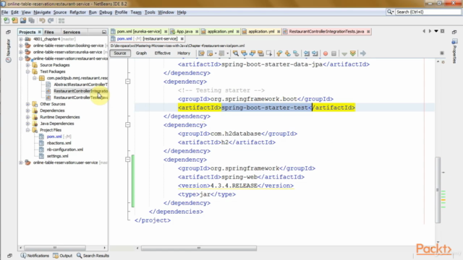
Task: Click the Undo toolbar icon
Action: click(x=42, y=21)
